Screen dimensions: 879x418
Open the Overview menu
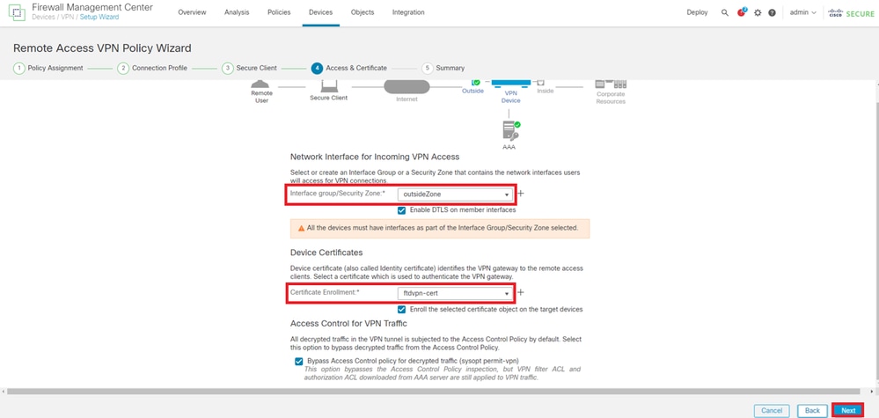[x=192, y=12]
